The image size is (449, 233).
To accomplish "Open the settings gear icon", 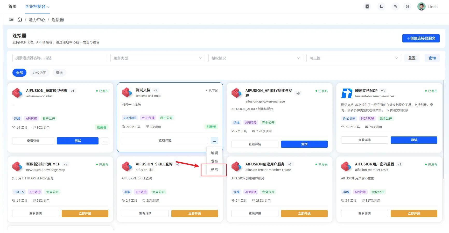I will pos(407,6).
